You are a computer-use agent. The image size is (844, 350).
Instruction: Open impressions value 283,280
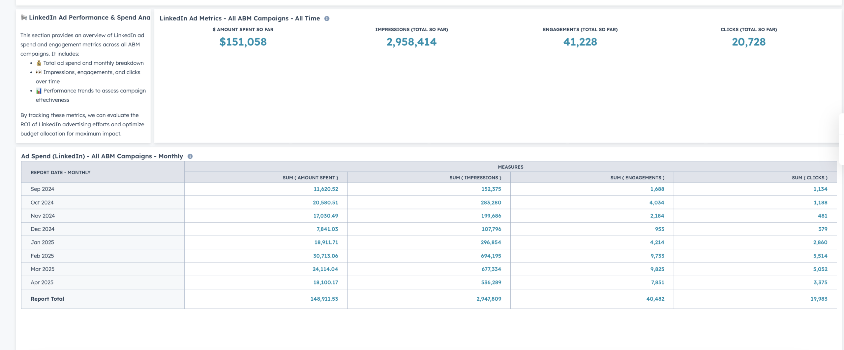(x=491, y=203)
